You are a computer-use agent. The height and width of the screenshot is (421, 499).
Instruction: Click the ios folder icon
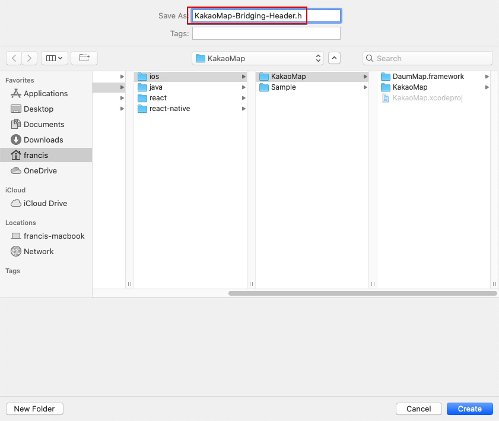(142, 77)
